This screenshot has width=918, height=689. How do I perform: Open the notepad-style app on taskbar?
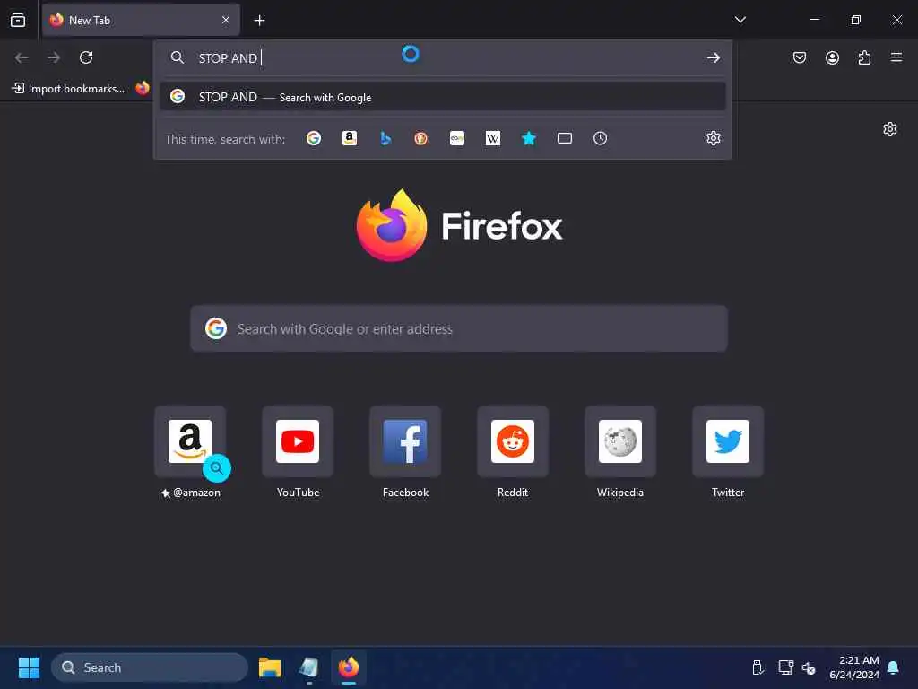pyautogui.click(x=309, y=667)
